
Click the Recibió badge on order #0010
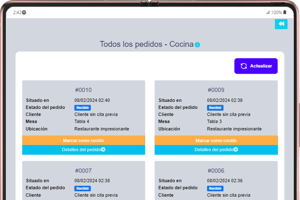(82, 108)
